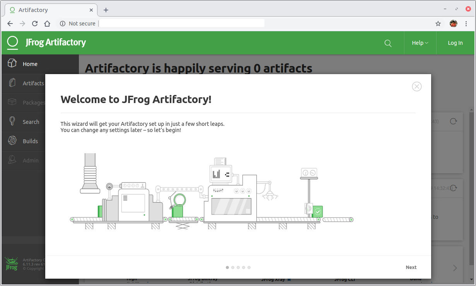Open the search magnifier in header
This screenshot has width=476, height=286.
point(388,43)
